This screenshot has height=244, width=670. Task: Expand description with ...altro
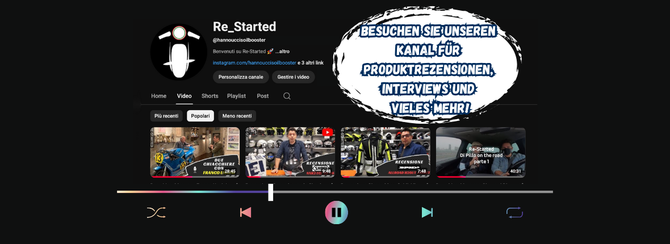(x=282, y=51)
